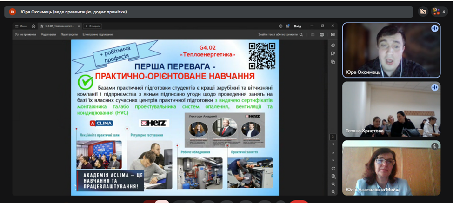Star the G4.02 document tab
Screen dimensions: 453x203
[x=42, y=26]
